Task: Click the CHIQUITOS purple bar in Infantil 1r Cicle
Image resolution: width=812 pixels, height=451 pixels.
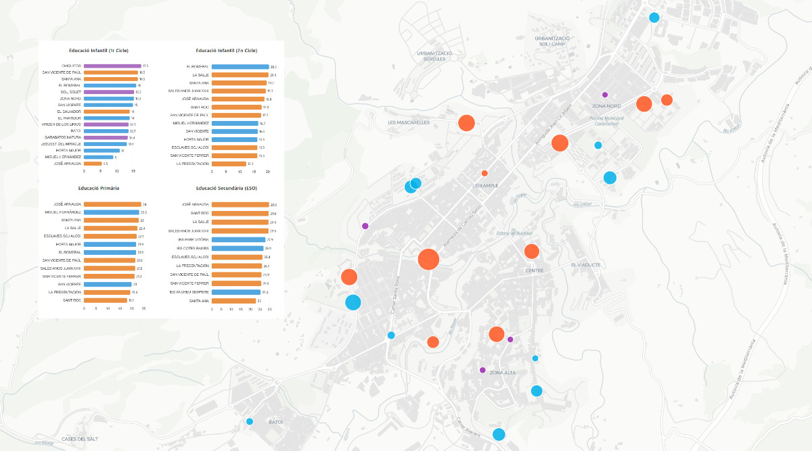Action: click(112, 66)
